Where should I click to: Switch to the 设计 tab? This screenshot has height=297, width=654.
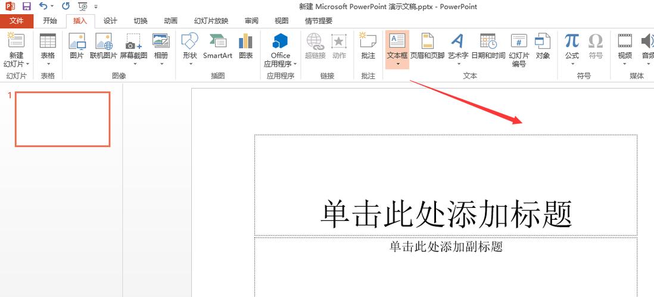point(110,21)
